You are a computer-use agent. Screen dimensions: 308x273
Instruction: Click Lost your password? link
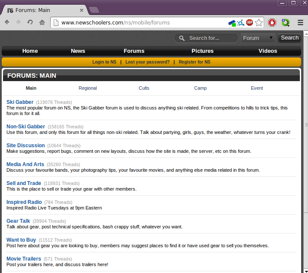(x=147, y=62)
